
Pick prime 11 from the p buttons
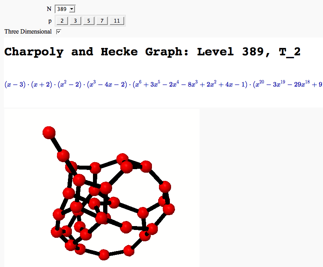point(117,21)
